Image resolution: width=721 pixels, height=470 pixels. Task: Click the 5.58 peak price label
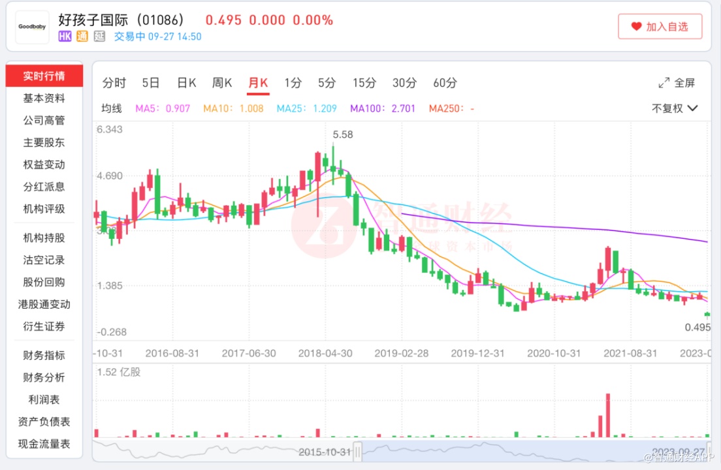[x=343, y=134]
